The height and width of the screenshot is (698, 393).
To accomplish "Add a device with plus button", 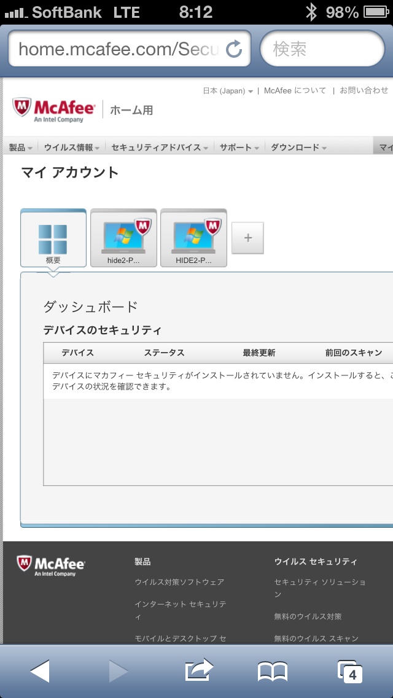I will click(x=248, y=238).
